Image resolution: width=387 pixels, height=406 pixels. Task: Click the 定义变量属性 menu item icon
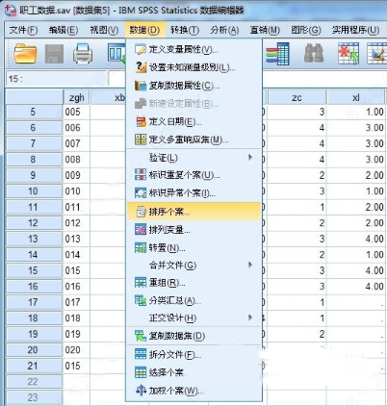click(141, 49)
